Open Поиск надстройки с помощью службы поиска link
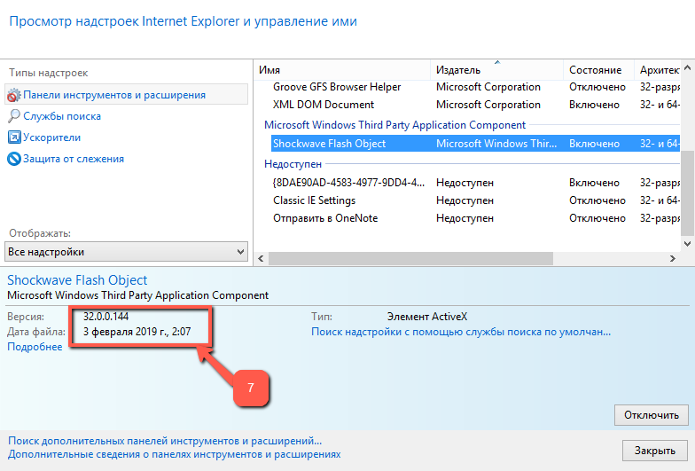695x471 pixels. pos(461,332)
